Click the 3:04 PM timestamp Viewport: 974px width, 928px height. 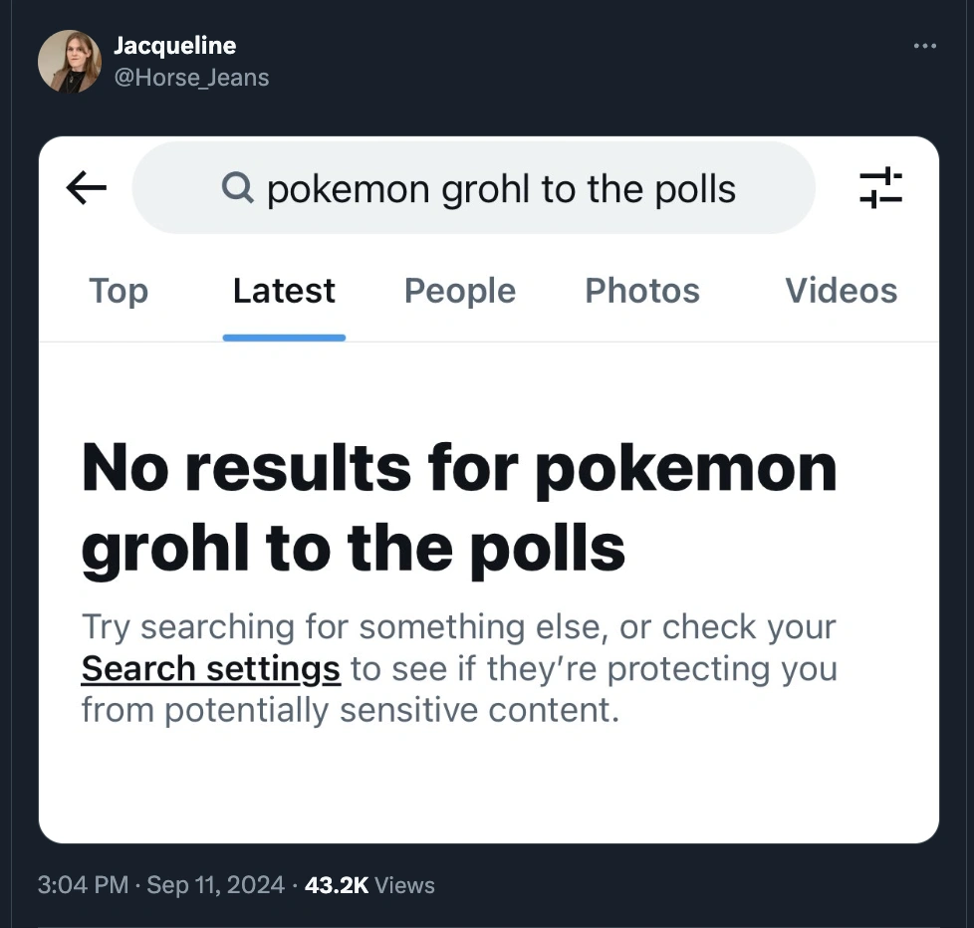click(x=84, y=884)
